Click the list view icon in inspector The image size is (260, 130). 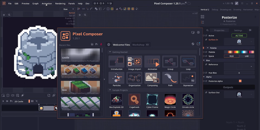pos(203,22)
